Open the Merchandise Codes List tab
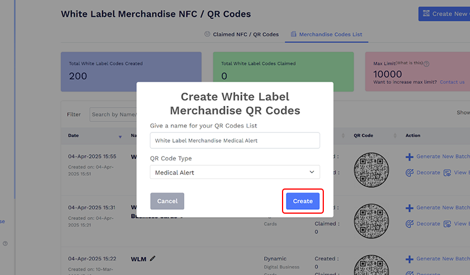The height and width of the screenshot is (275, 470). (327, 34)
